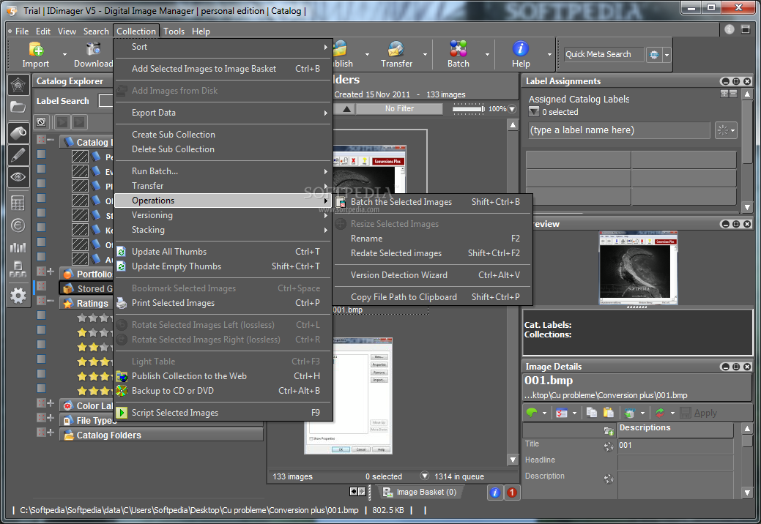Screen dimensions: 761x524
Task: Open the Help toolbar icon
Action: tap(520, 49)
